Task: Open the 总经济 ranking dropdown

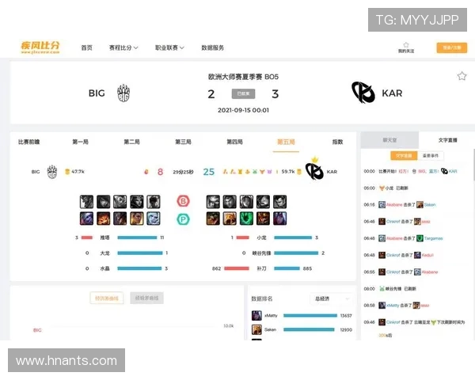Action: pos(332,298)
